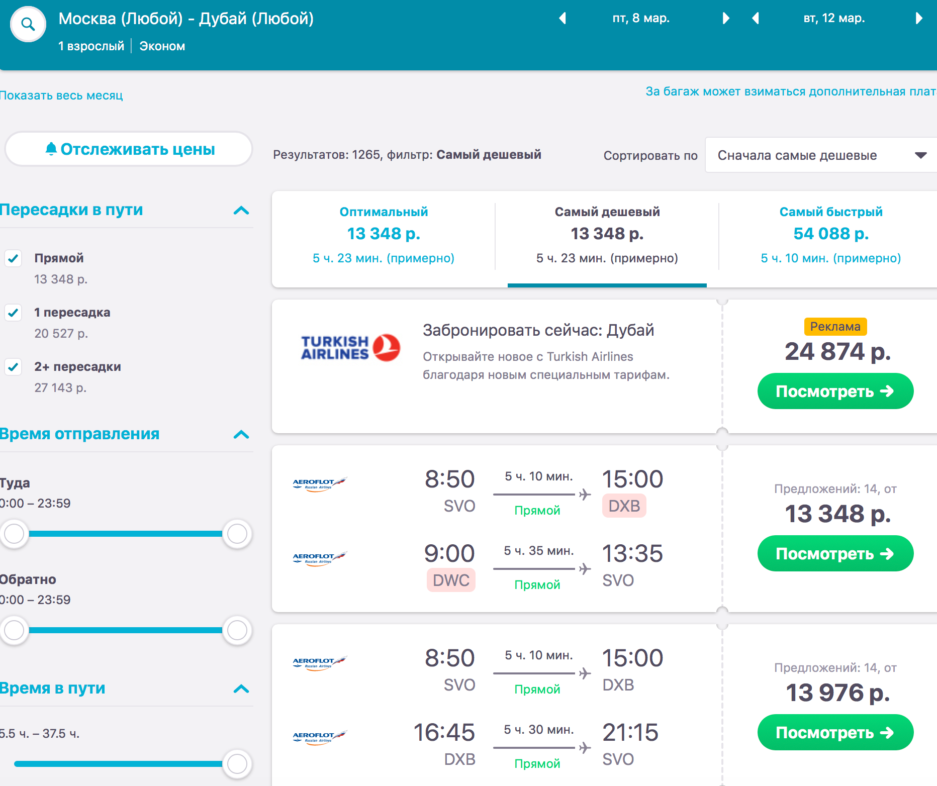
Task: Click the вт, 12 мар. return date
Action: [x=834, y=18]
